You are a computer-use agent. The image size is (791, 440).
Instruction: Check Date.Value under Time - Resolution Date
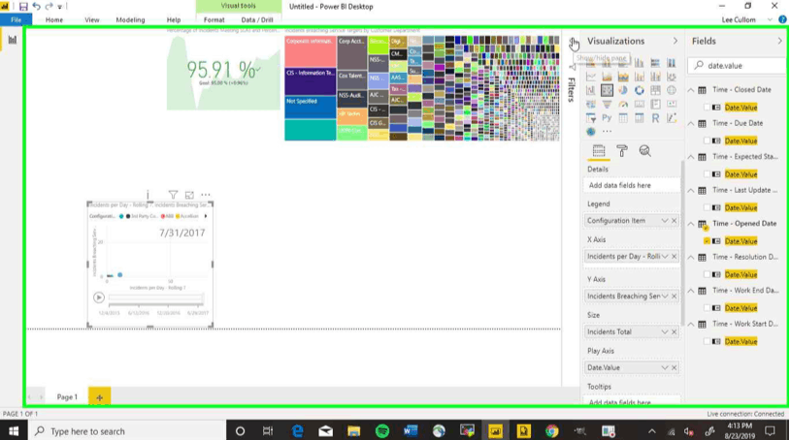tap(707, 274)
